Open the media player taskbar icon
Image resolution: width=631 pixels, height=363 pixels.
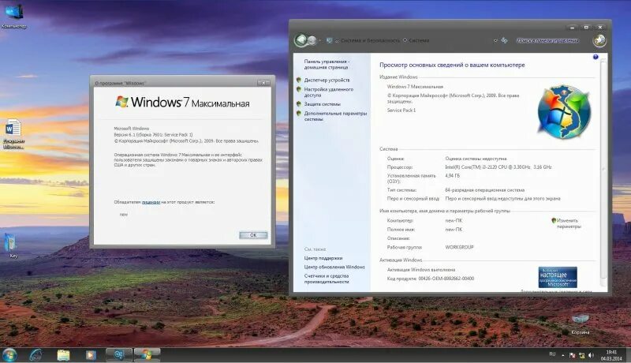(91, 355)
